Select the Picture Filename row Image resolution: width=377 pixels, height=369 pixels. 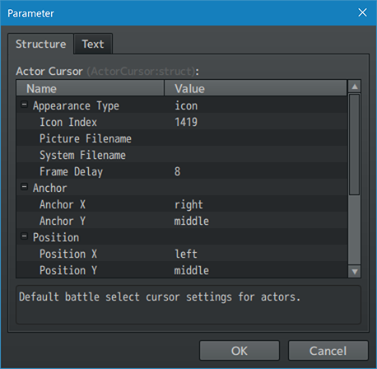point(182,138)
